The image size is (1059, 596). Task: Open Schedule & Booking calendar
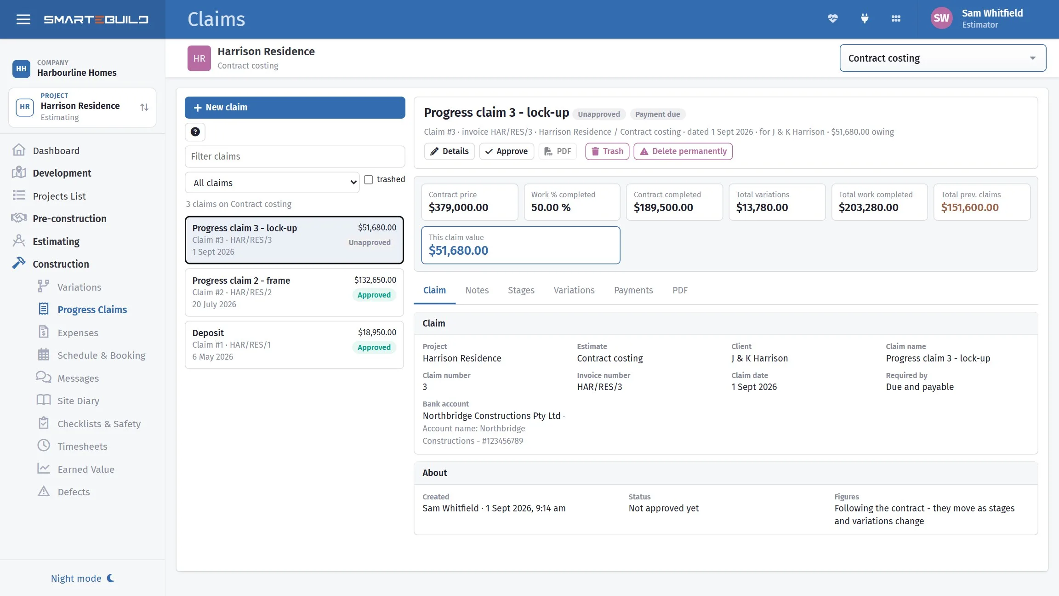(x=101, y=355)
